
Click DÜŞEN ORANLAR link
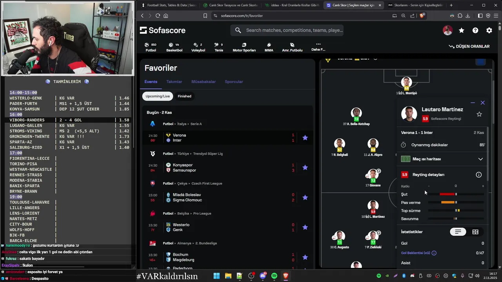pos(469,46)
